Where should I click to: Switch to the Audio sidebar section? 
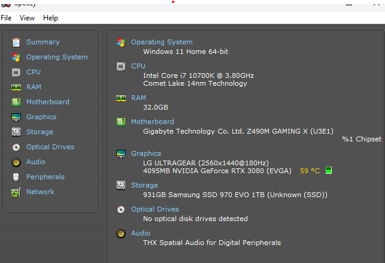36,162
